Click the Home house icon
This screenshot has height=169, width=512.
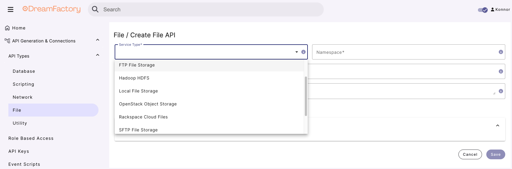7,28
